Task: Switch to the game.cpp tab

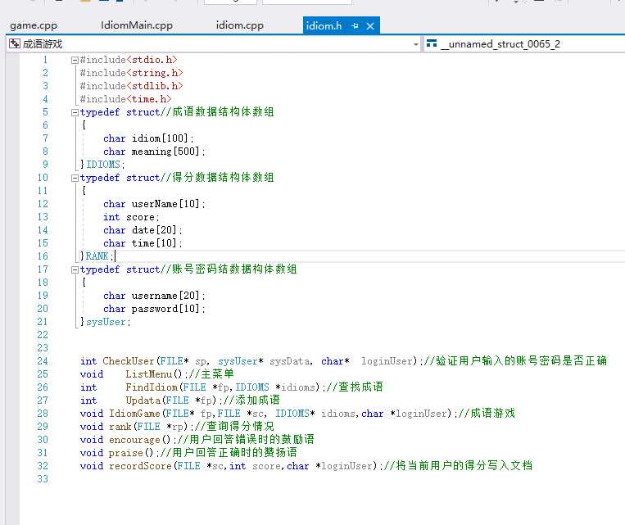Action: [34, 25]
